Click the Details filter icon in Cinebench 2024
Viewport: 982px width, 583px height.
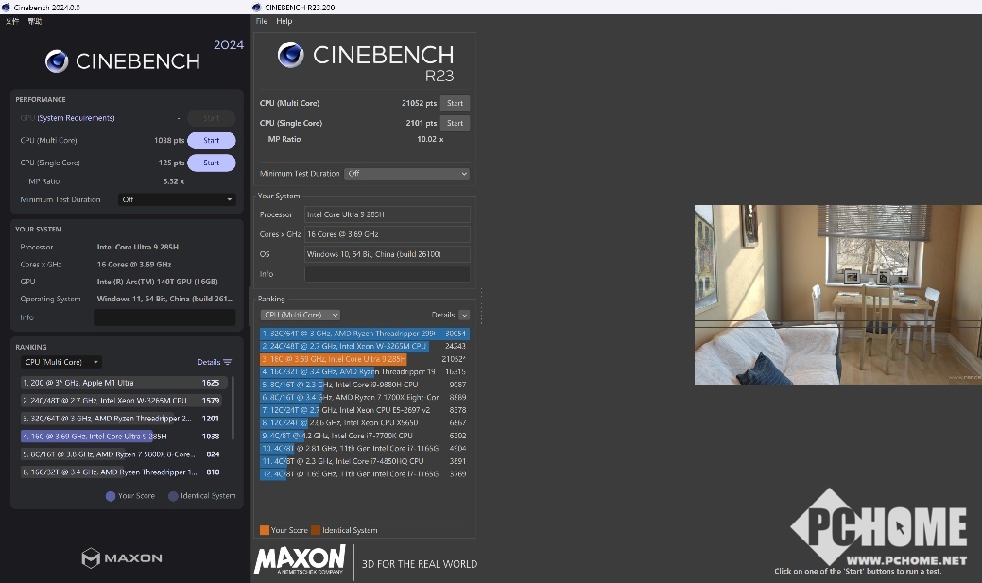(x=228, y=362)
